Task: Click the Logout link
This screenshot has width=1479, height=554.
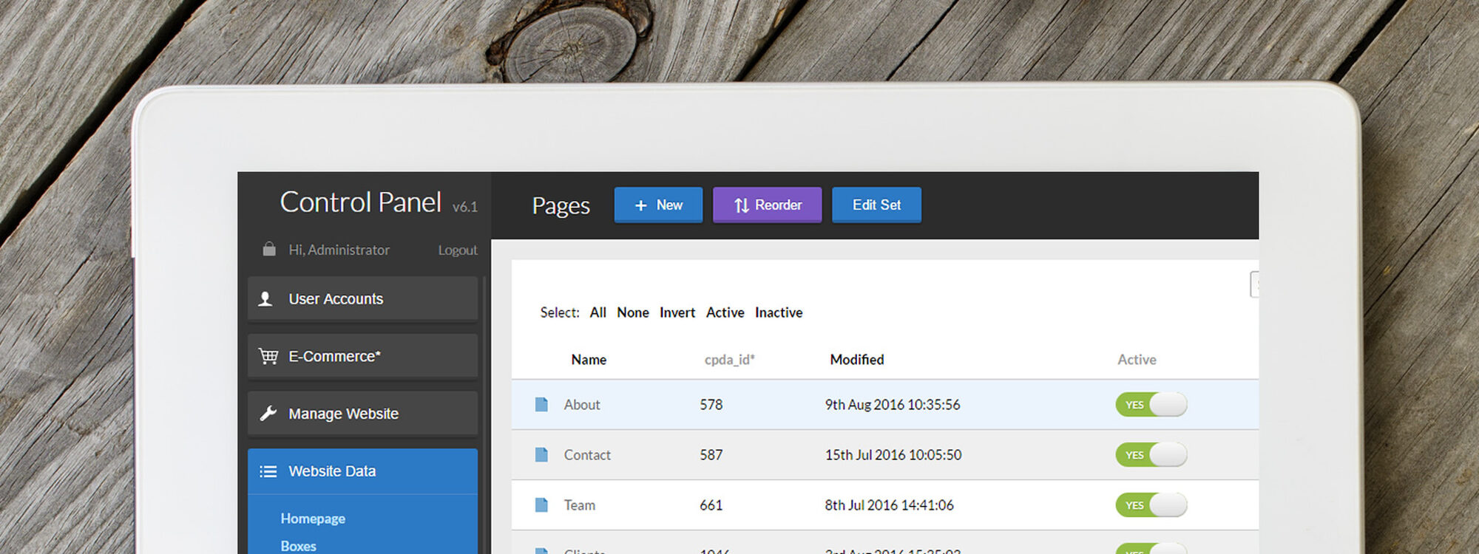Action: click(457, 250)
